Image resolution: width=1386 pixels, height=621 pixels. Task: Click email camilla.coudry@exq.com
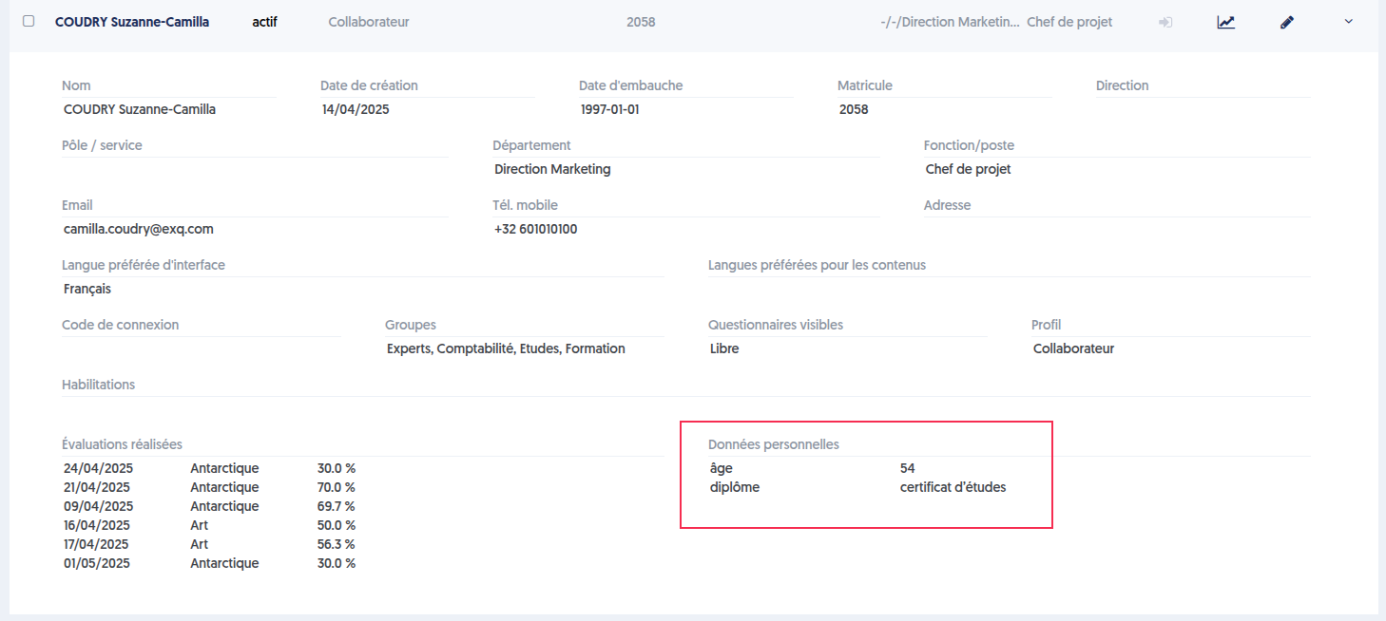(x=139, y=229)
